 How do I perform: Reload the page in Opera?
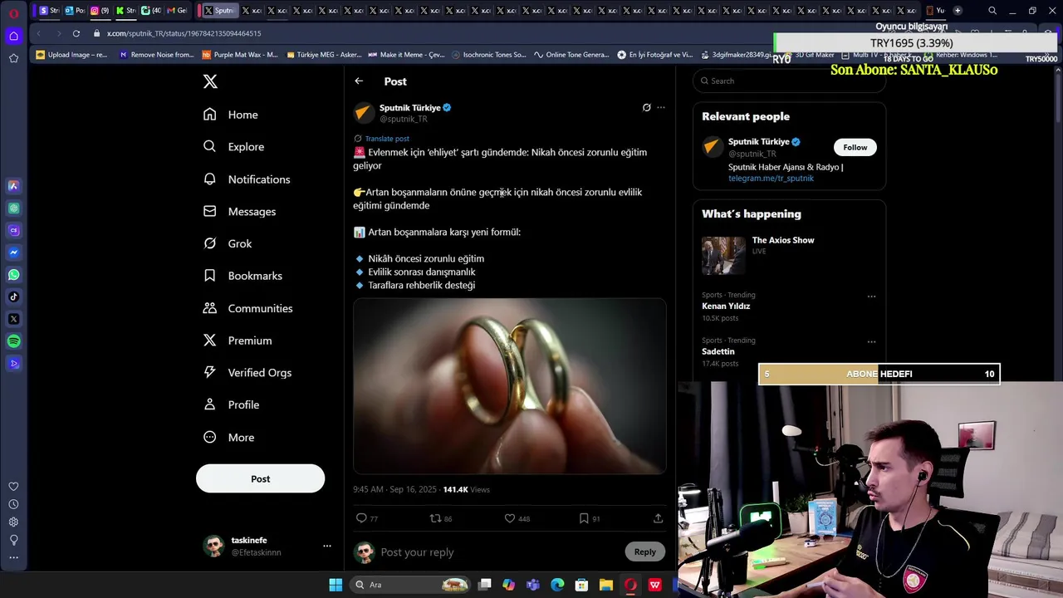(x=76, y=33)
